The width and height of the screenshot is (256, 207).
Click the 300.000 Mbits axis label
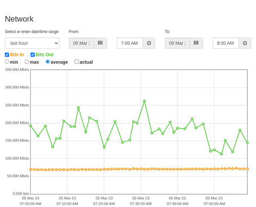17,87
